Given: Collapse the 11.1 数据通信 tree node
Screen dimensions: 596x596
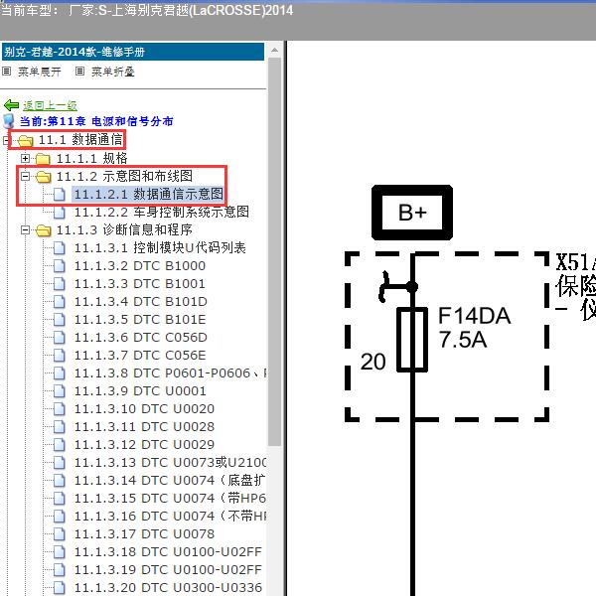Looking at the screenshot, I should point(6,140).
